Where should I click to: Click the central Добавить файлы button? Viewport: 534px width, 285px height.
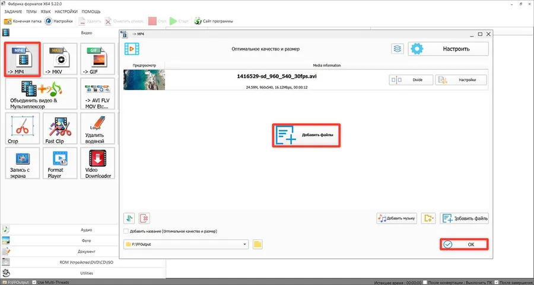click(x=306, y=135)
